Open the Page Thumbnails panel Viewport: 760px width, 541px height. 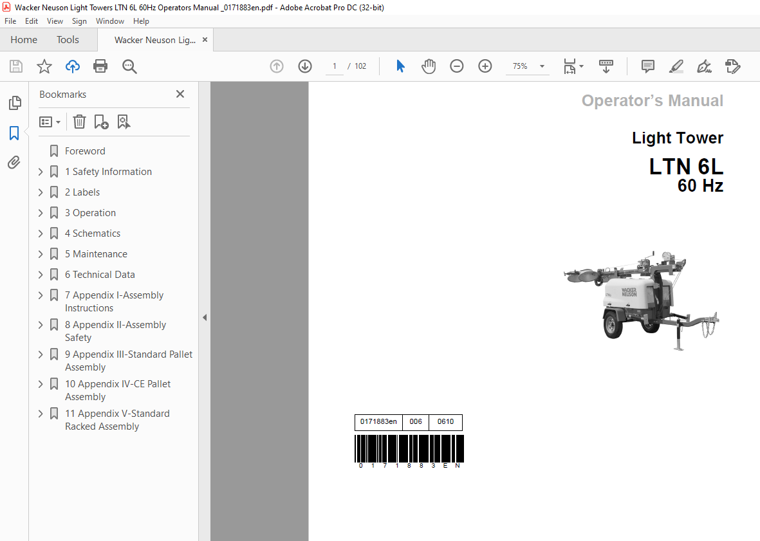pyautogui.click(x=15, y=103)
